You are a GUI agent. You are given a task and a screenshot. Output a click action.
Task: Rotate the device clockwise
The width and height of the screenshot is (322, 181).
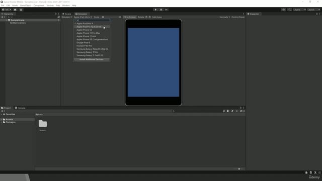146,17
